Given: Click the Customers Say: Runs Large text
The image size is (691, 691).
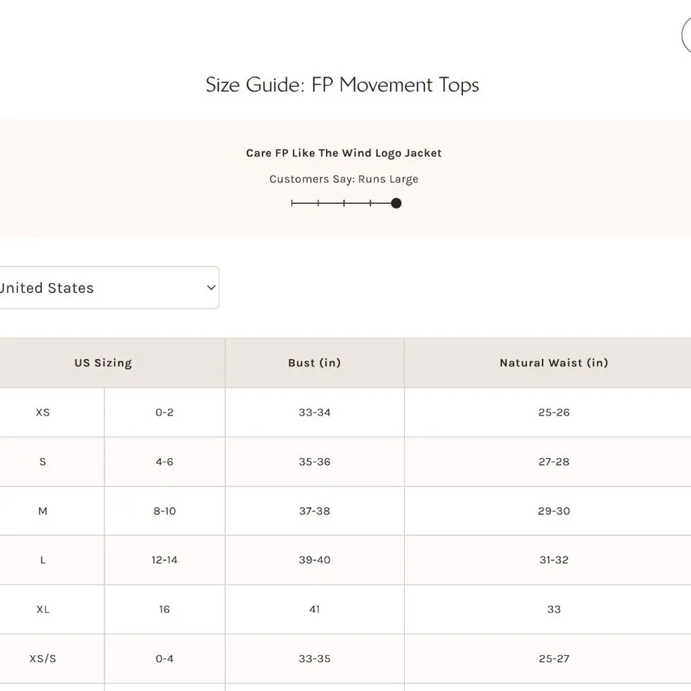Looking at the screenshot, I should click(x=343, y=180).
